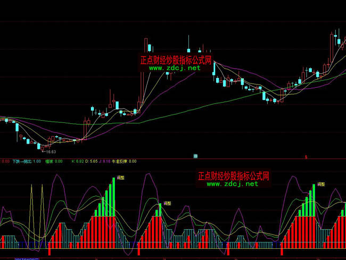
Task: Select the D: 5.65 indicator value
Action: point(93,161)
